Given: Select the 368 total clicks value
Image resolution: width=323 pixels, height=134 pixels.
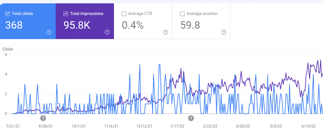Looking at the screenshot, I should pyautogui.click(x=14, y=25).
